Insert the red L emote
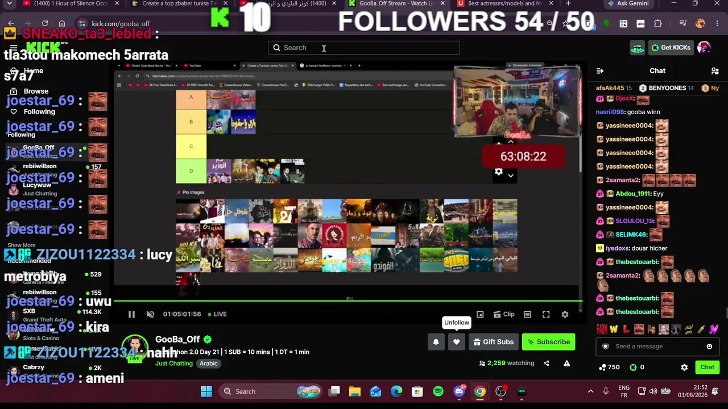The width and height of the screenshot is (728, 409). 626,329
